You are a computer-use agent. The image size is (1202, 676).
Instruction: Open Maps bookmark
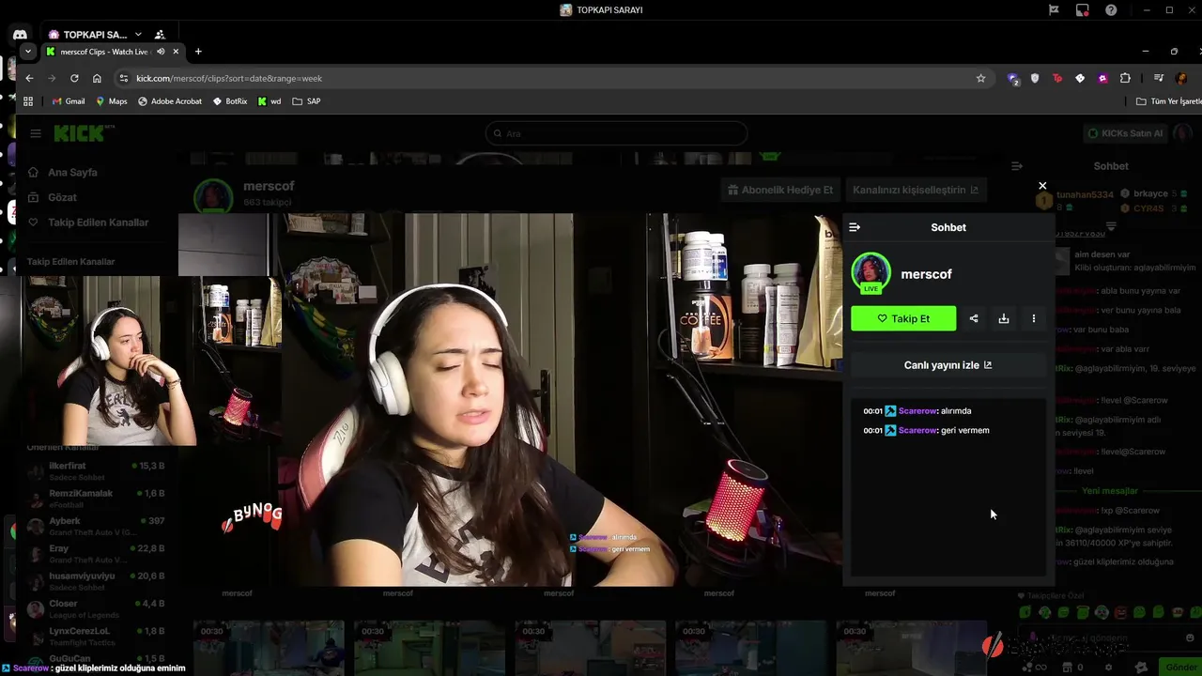112,100
